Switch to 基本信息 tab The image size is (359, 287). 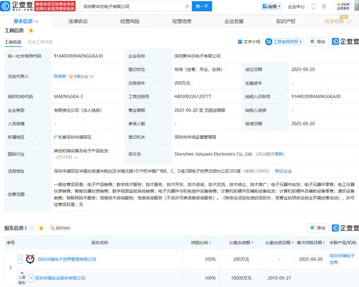point(26,22)
